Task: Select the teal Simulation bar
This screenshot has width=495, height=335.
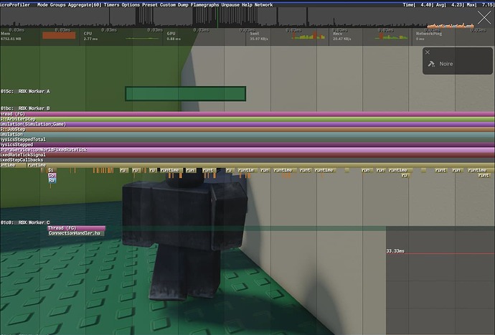Action: 247,134
